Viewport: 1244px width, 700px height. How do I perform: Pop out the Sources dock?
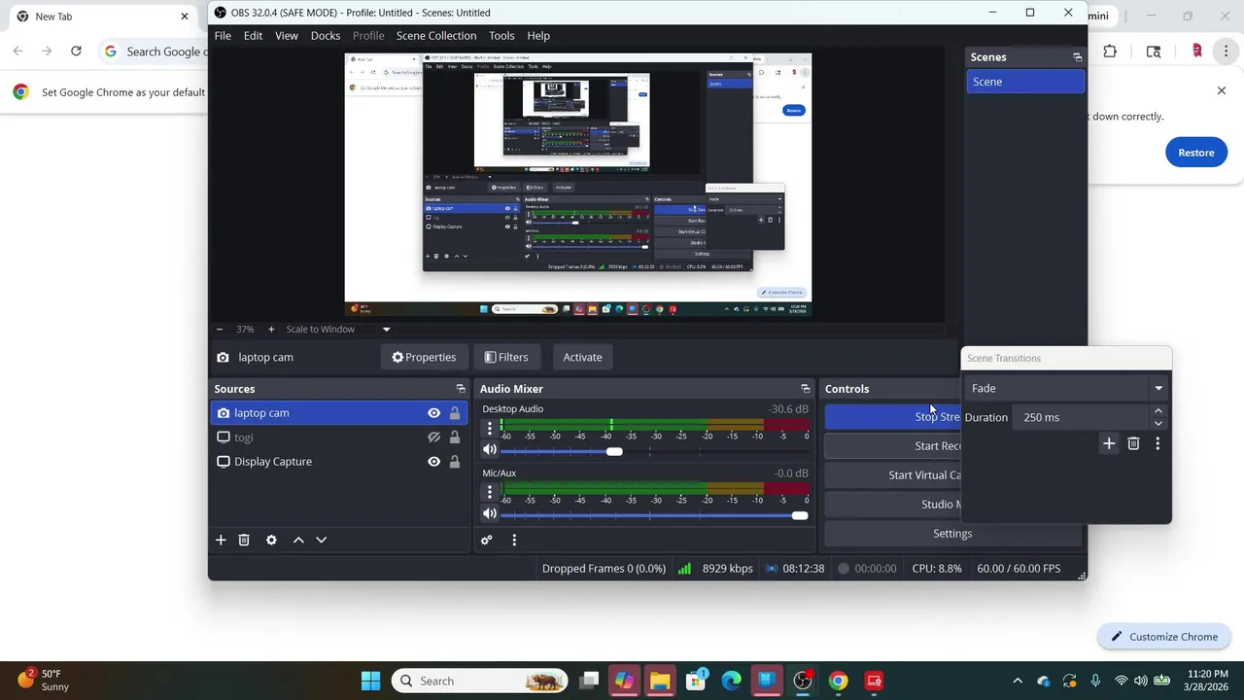pyautogui.click(x=461, y=389)
